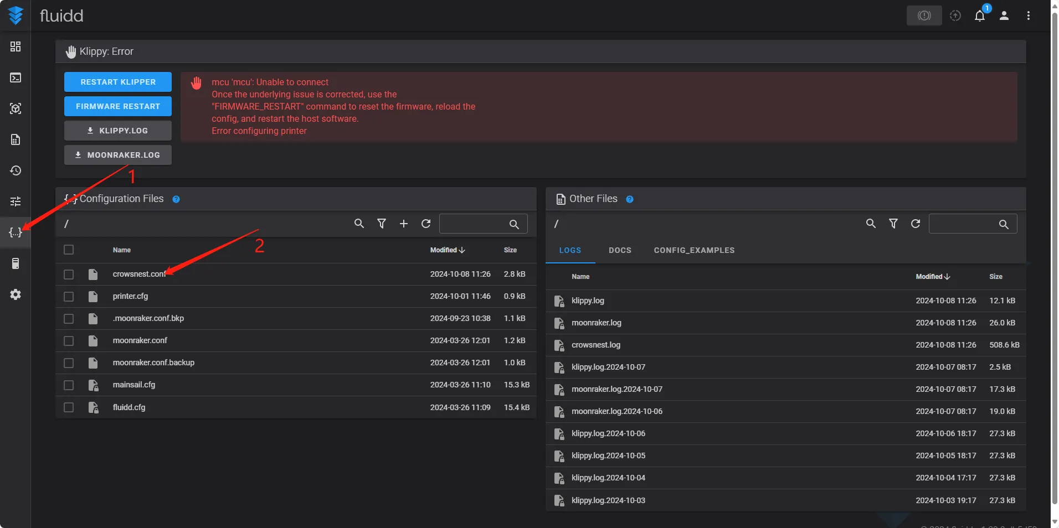Toggle the select-all files checkbox
Image resolution: width=1059 pixels, height=528 pixels.
[69, 250]
